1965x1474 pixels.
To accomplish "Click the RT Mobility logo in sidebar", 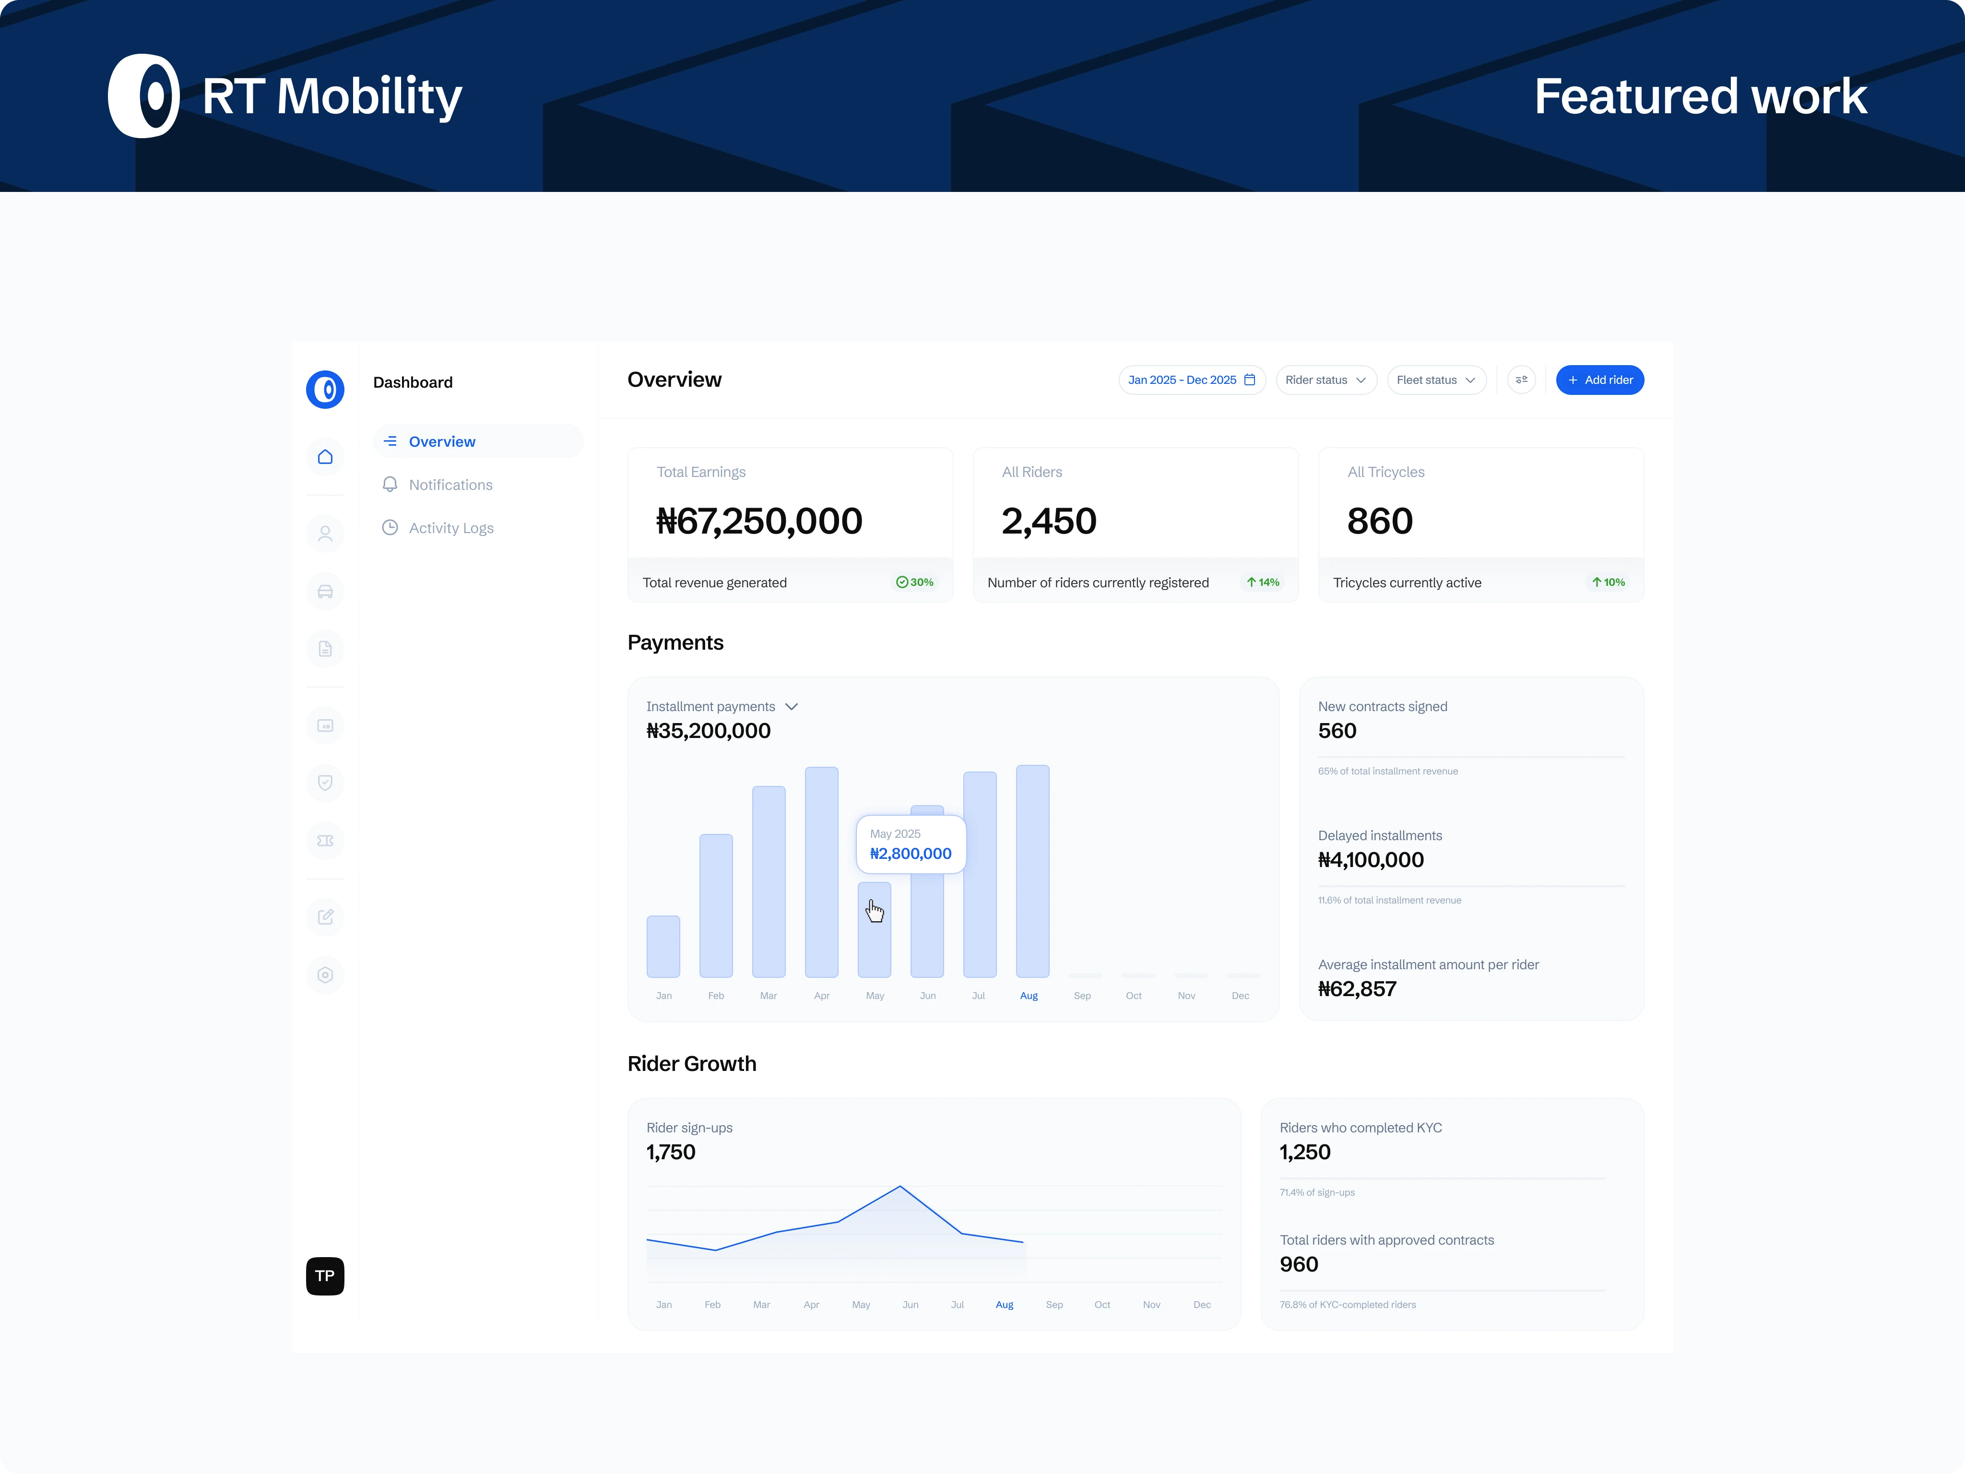I will tap(325, 389).
